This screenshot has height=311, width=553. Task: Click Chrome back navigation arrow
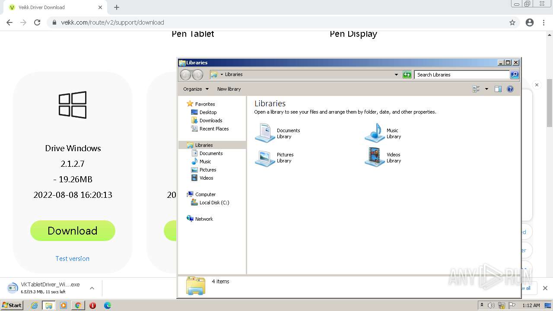pyautogui.click(x=10, y=22)
